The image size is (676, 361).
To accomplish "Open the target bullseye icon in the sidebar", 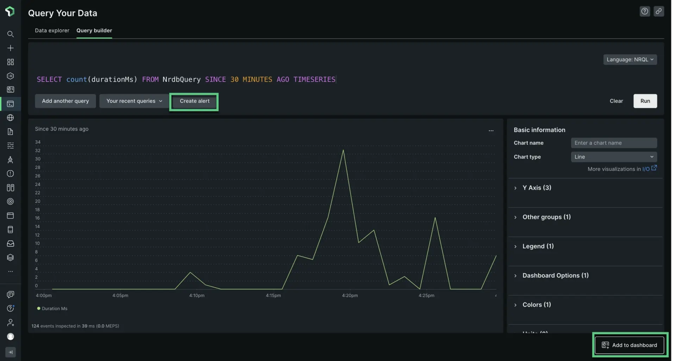I will (11, 201).
